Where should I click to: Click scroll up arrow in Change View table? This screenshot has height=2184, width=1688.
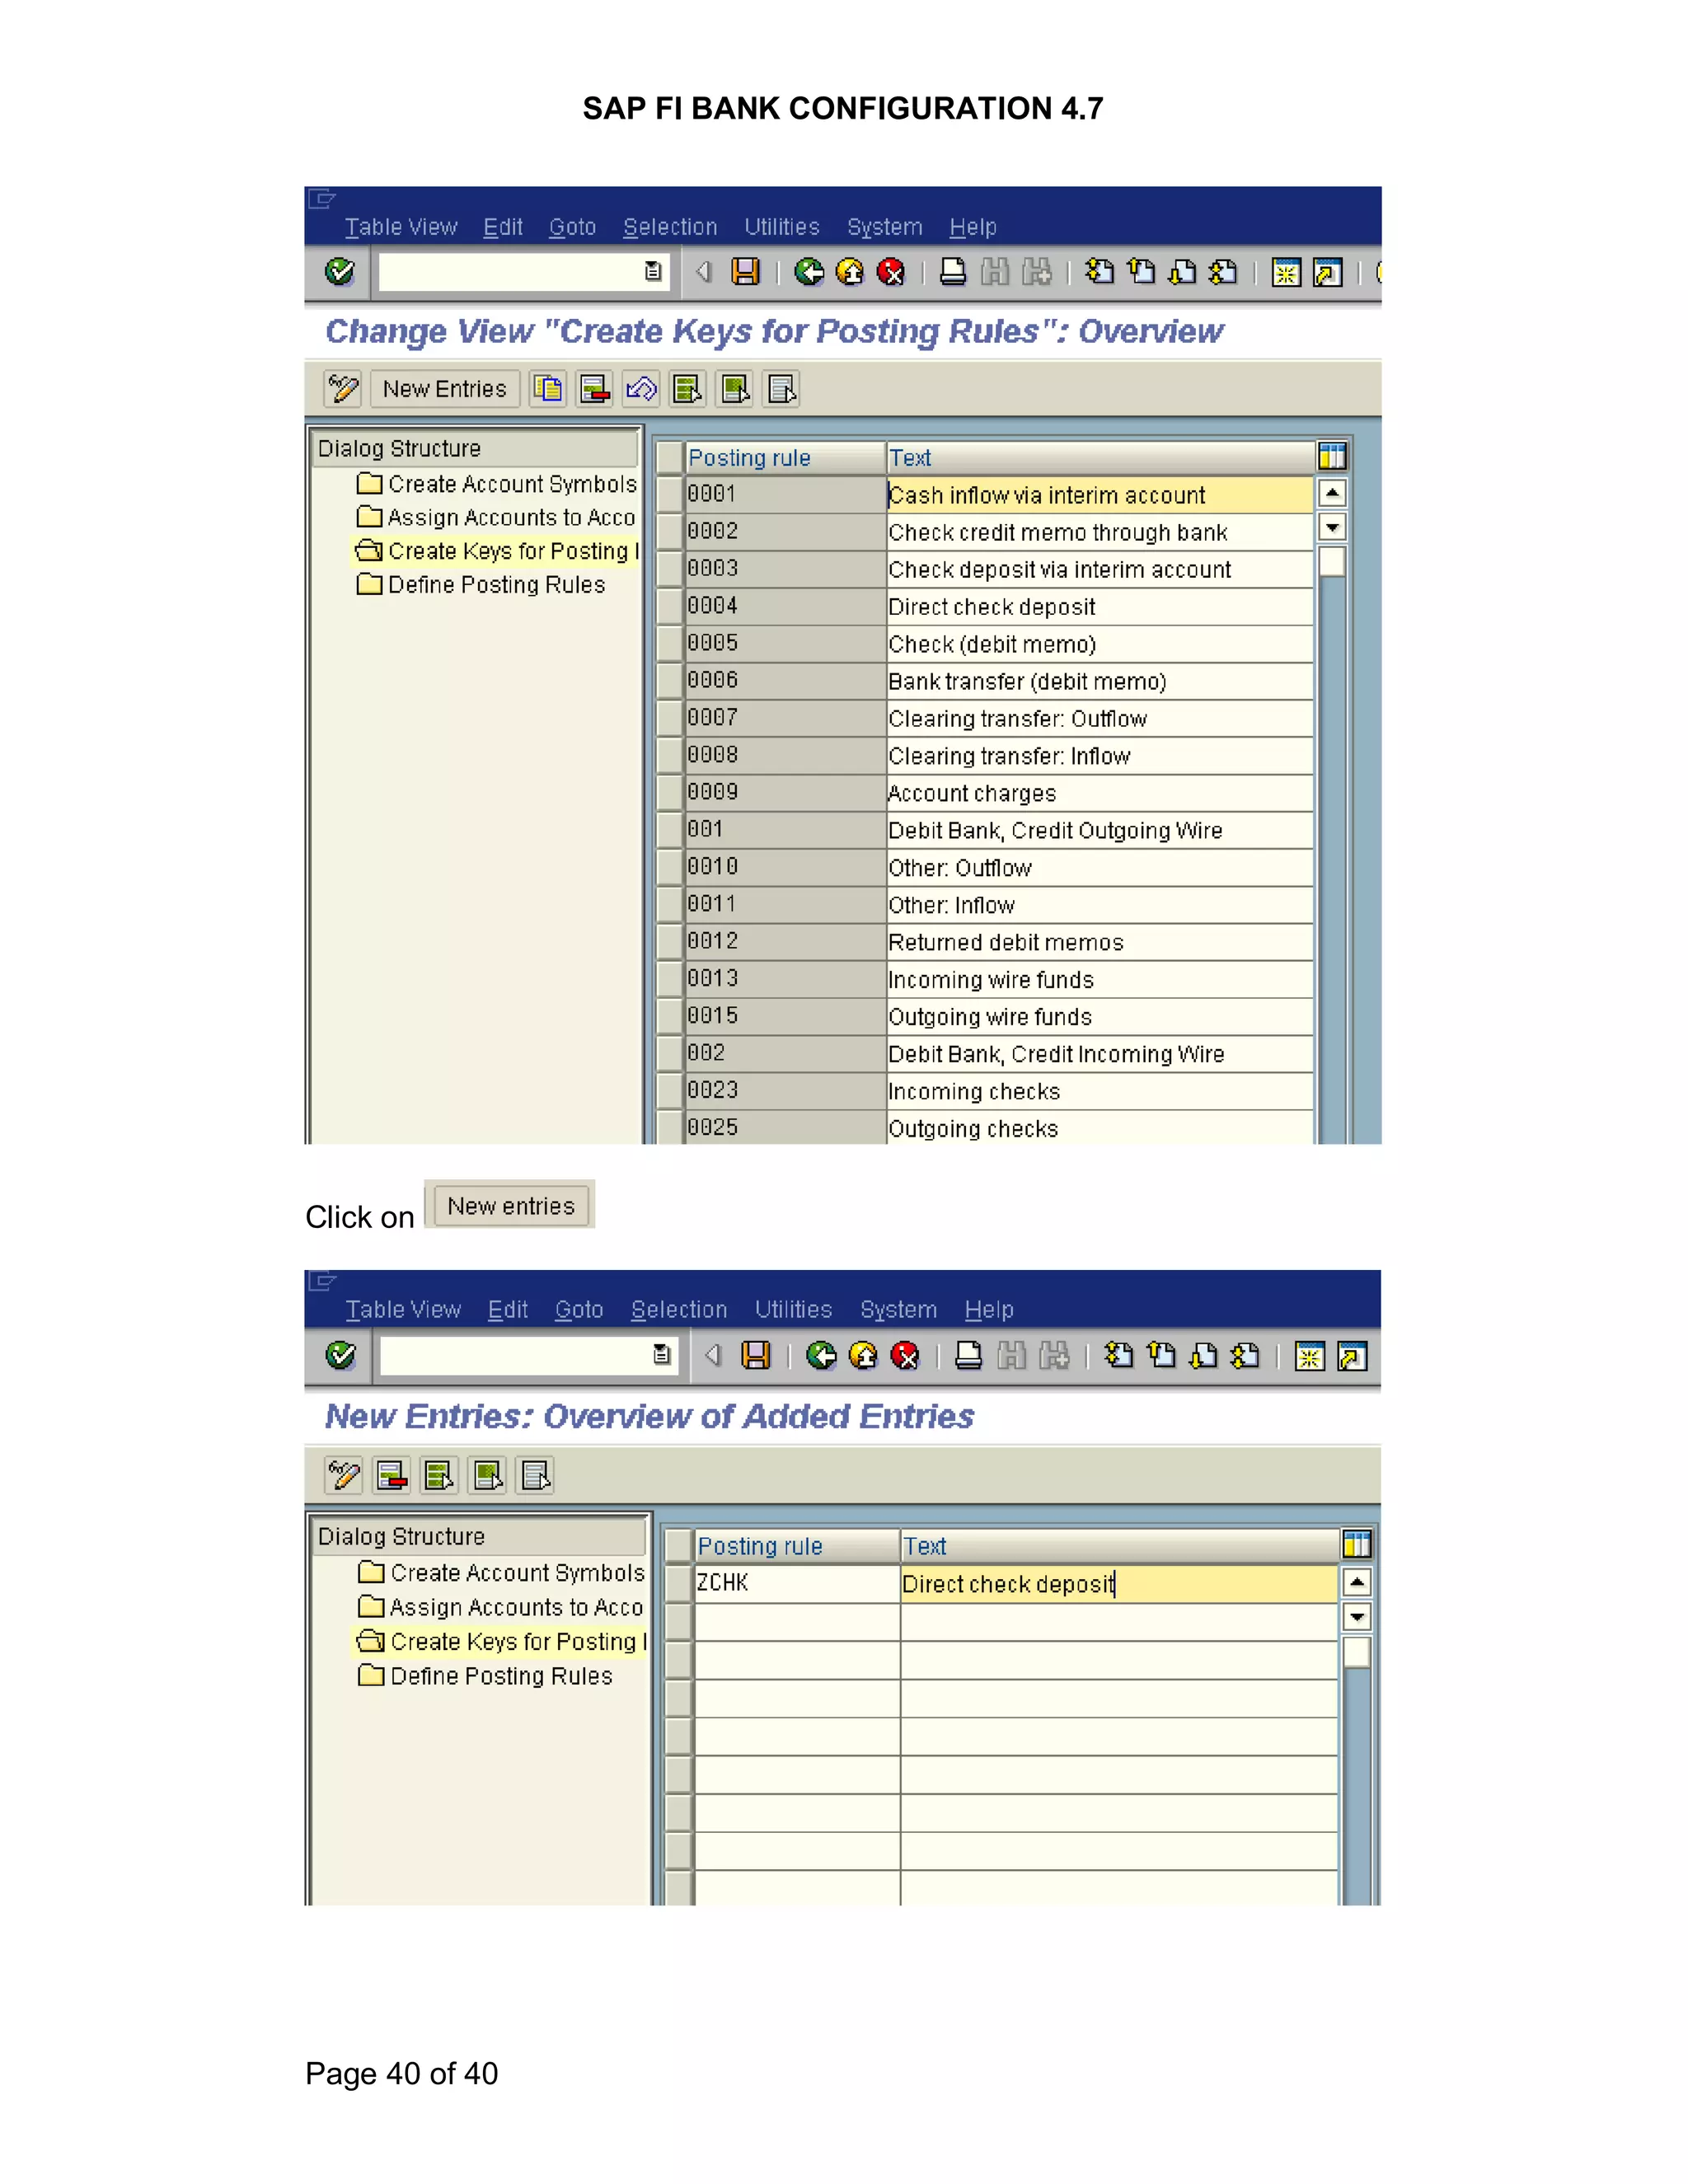(1332, 493)
